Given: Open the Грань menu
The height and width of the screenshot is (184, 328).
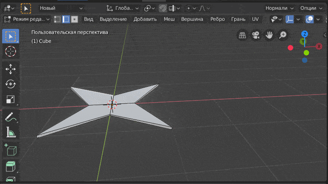Looking at the screenshot, I should 238,19.
